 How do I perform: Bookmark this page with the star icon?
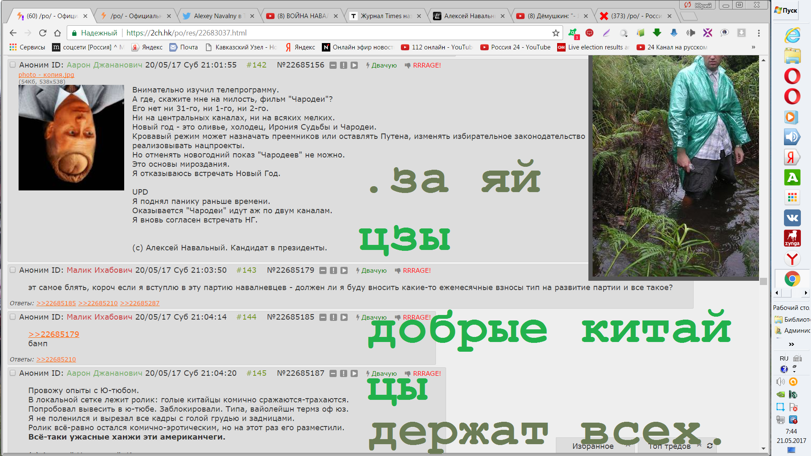pyautogui.click(x=555, y=33)
